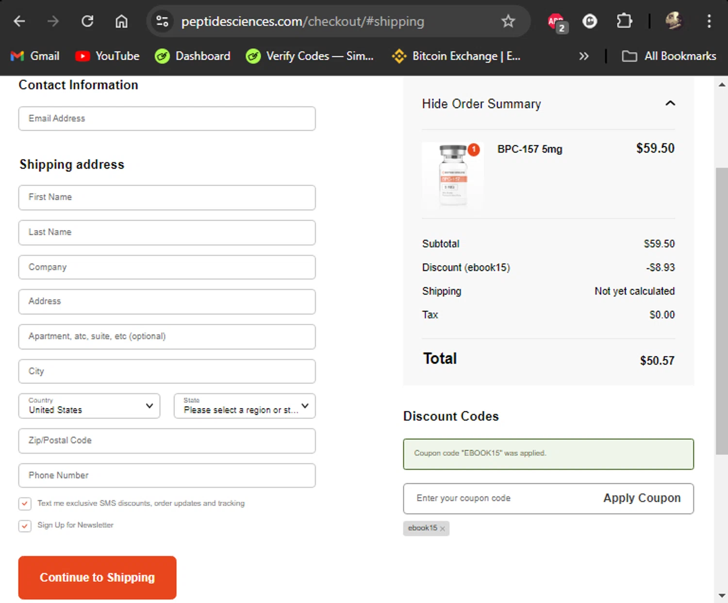728x603 pixels.
Task: Open the All Bookmarks folder
Action: point(669,56)
